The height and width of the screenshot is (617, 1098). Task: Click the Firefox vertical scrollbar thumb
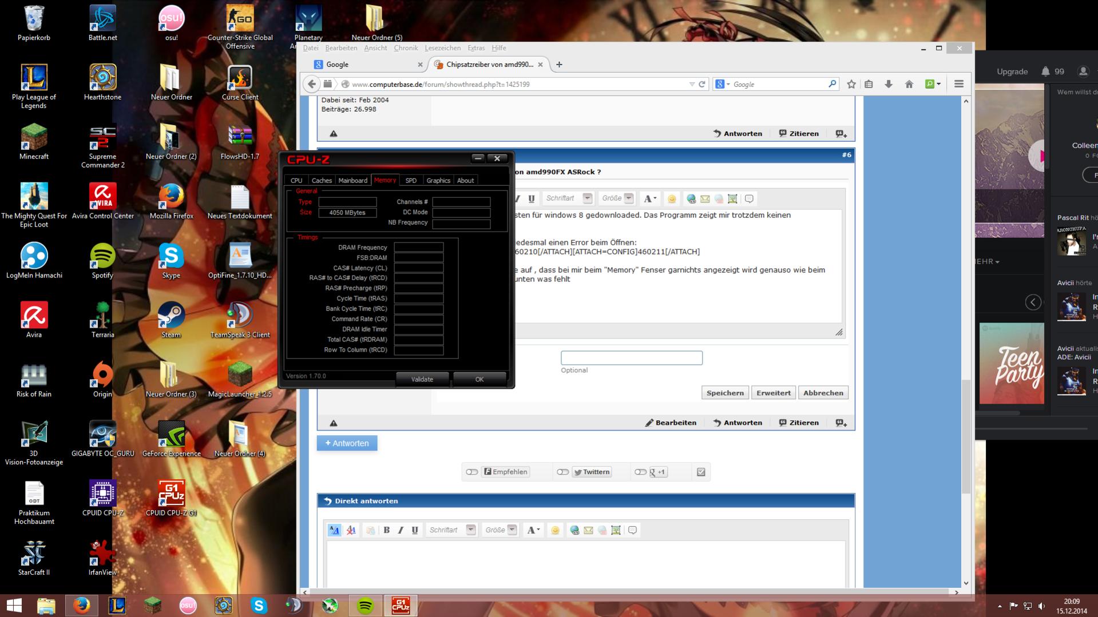pos(966,436)
